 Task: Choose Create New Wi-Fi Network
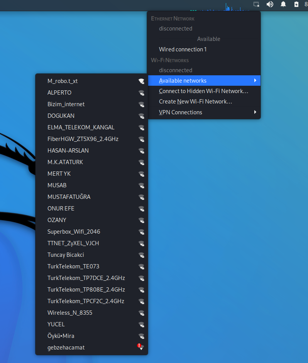coord(204,102)
